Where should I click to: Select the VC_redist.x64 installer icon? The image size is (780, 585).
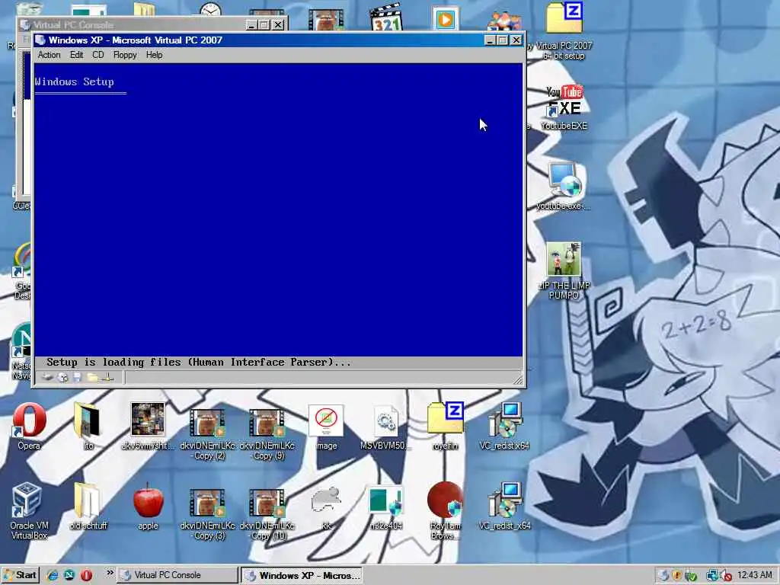point(504,427)
